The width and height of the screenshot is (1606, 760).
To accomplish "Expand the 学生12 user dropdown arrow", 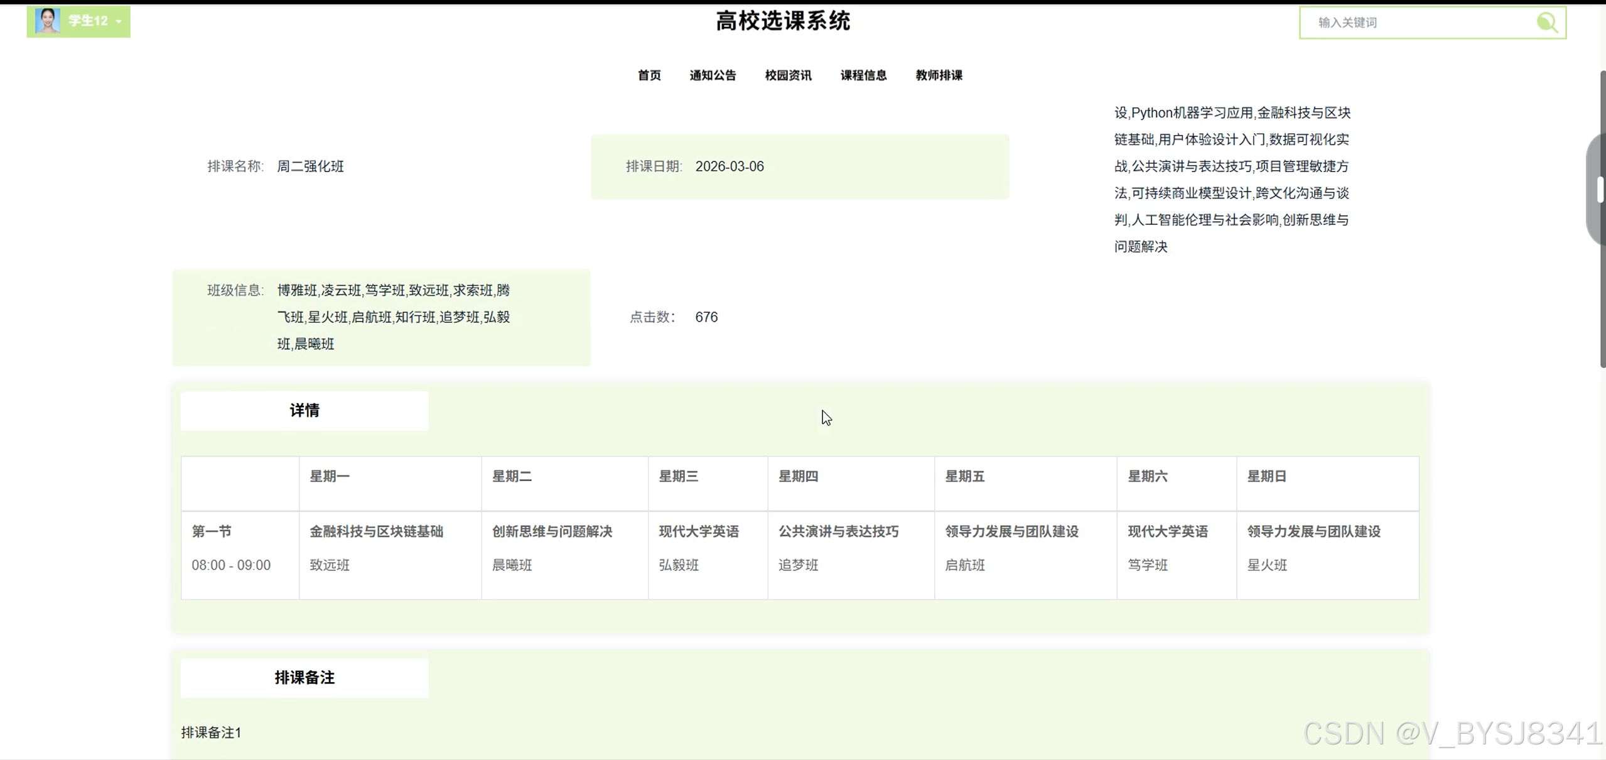I will click(x=119, y=22).
